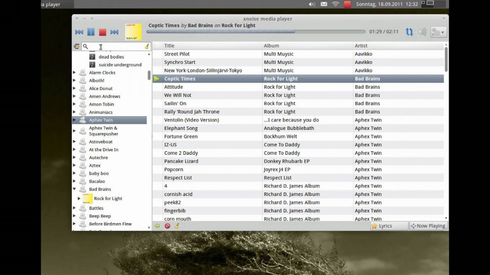Open the system volume icon in top panel
This screenshot has height=275, width=490.
pyautogui.click(x=312, y=5)
